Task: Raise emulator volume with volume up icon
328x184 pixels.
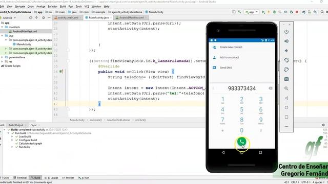Action: (x=286, y=41)
